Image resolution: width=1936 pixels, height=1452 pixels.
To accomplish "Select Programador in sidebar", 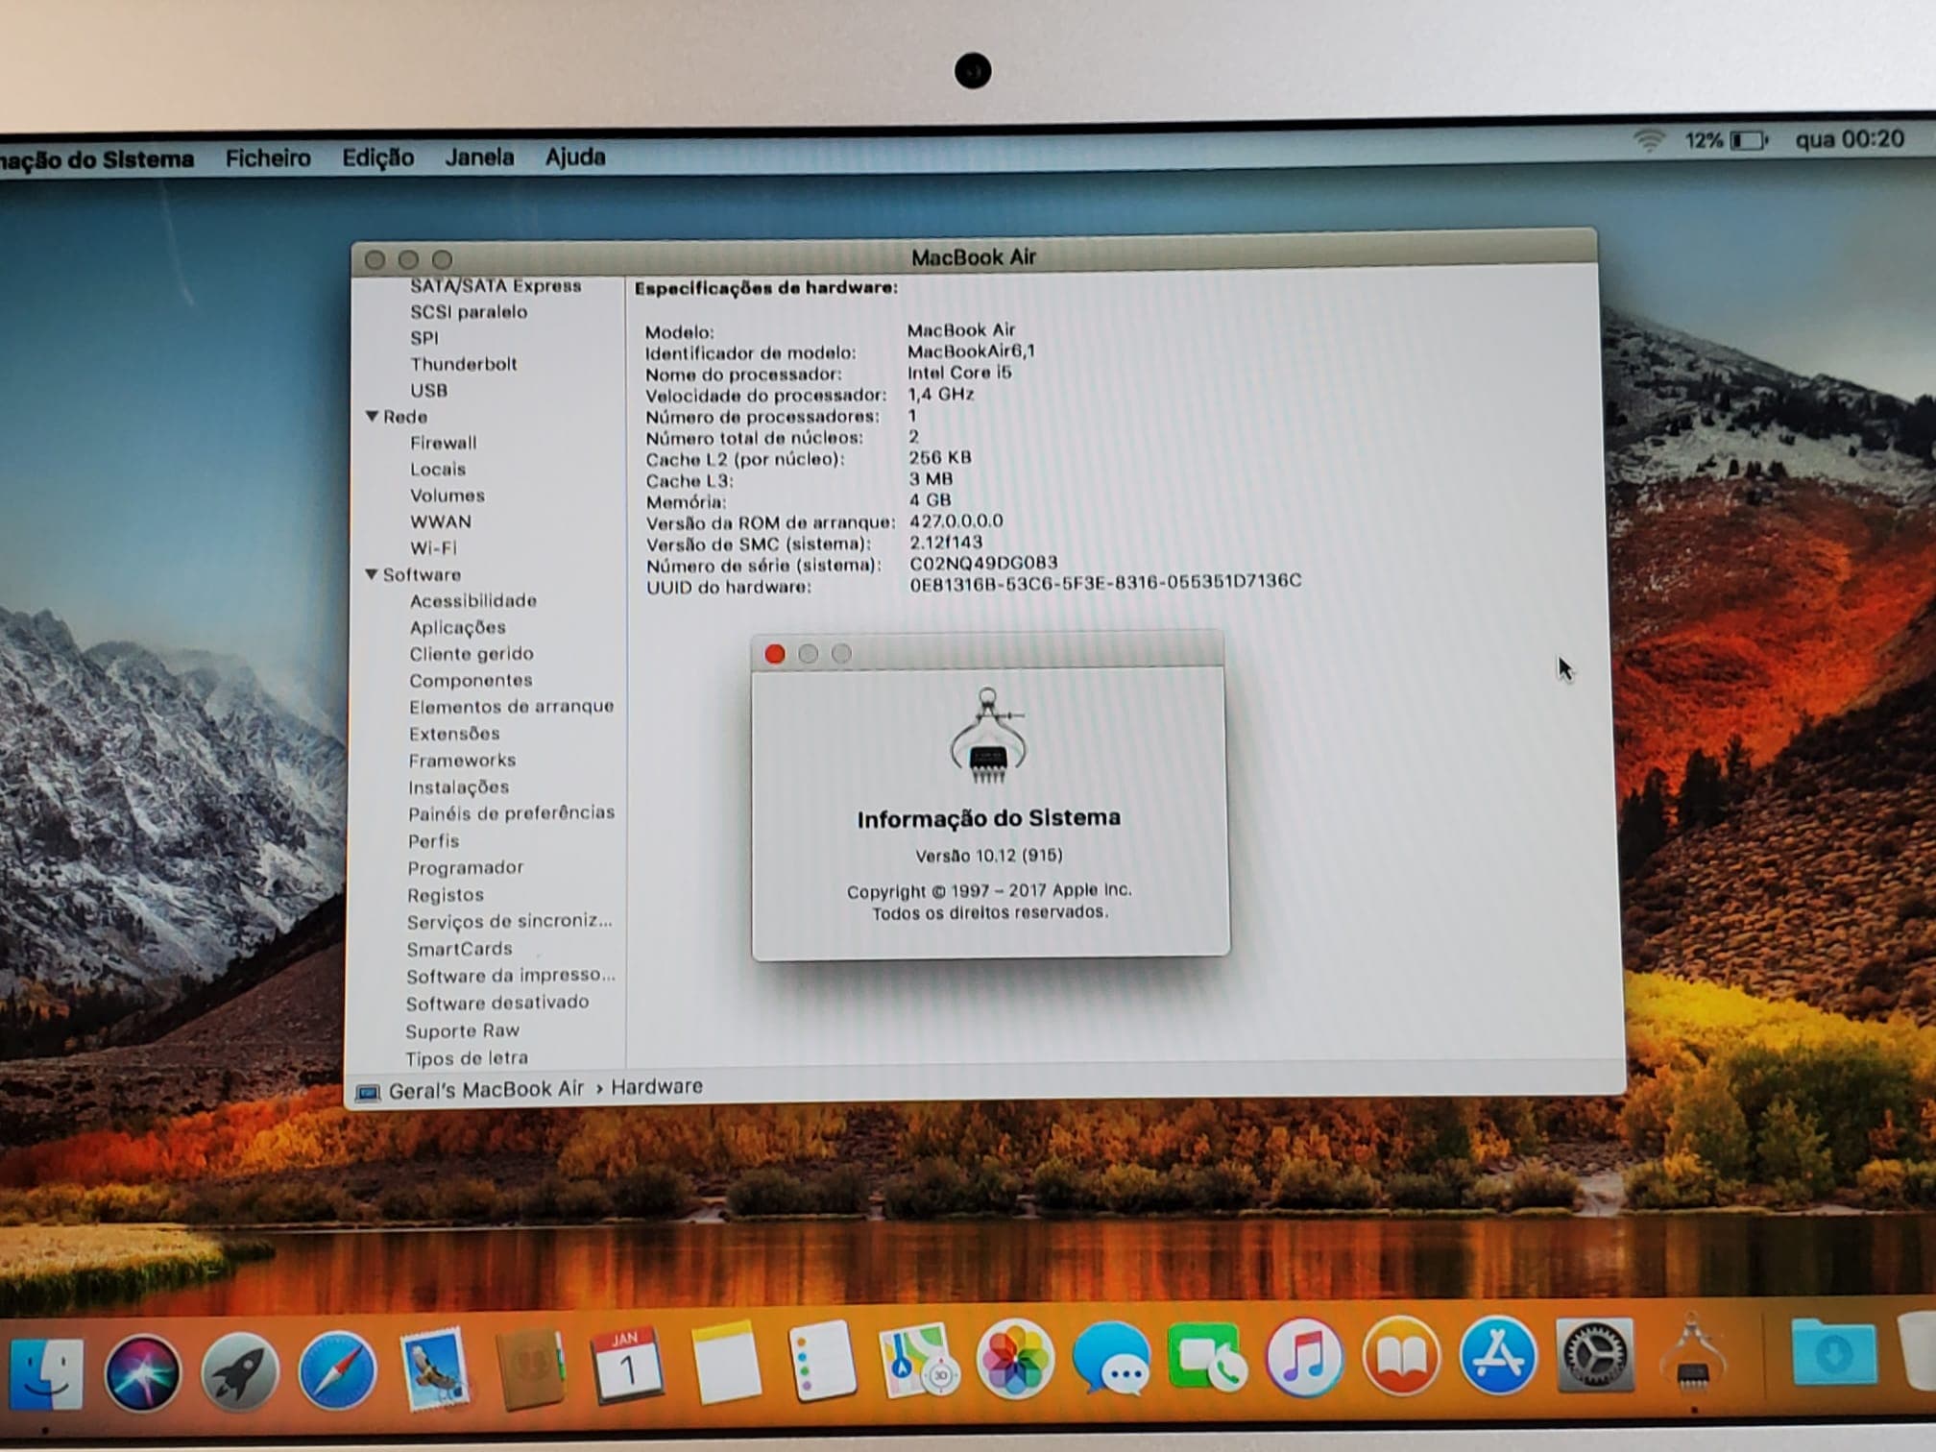I will tap(466, 868).
